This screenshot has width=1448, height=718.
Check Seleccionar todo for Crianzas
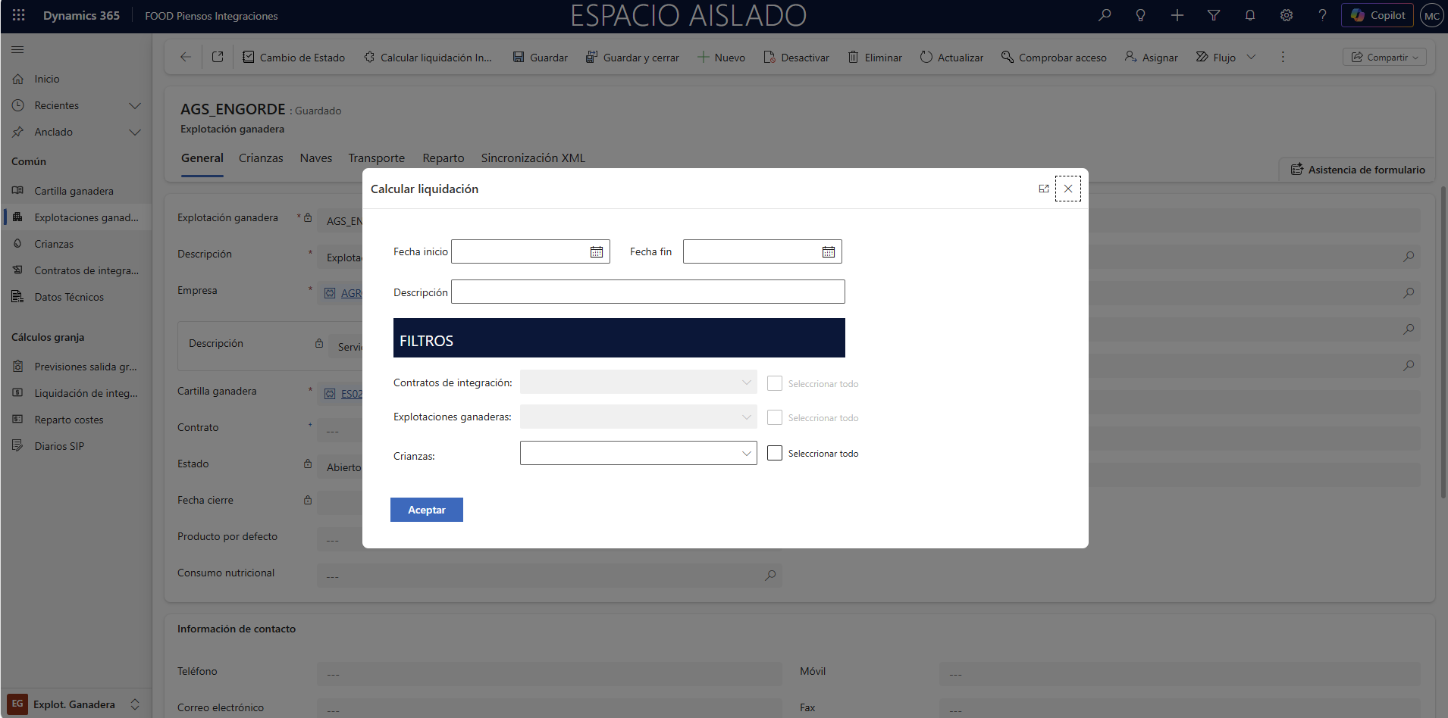point(775,453)
